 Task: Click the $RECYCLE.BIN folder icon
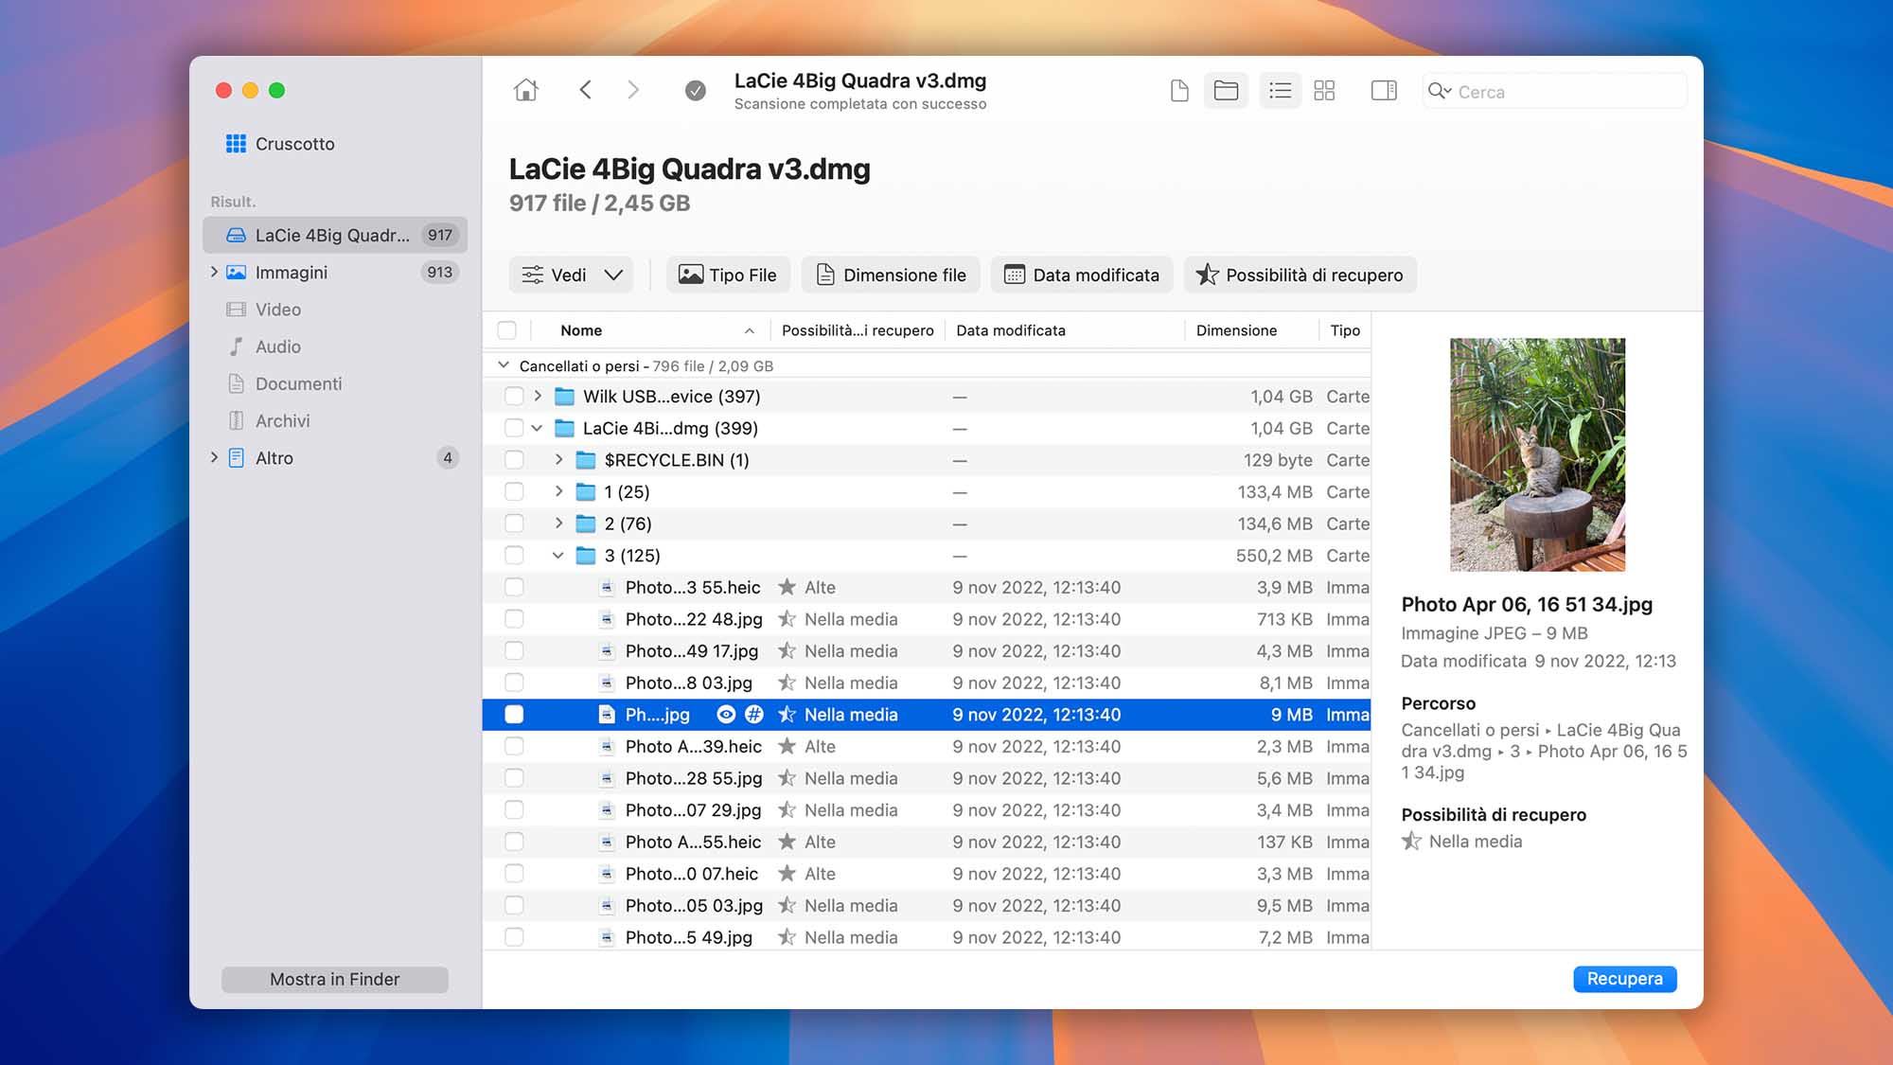click(586, 460)
